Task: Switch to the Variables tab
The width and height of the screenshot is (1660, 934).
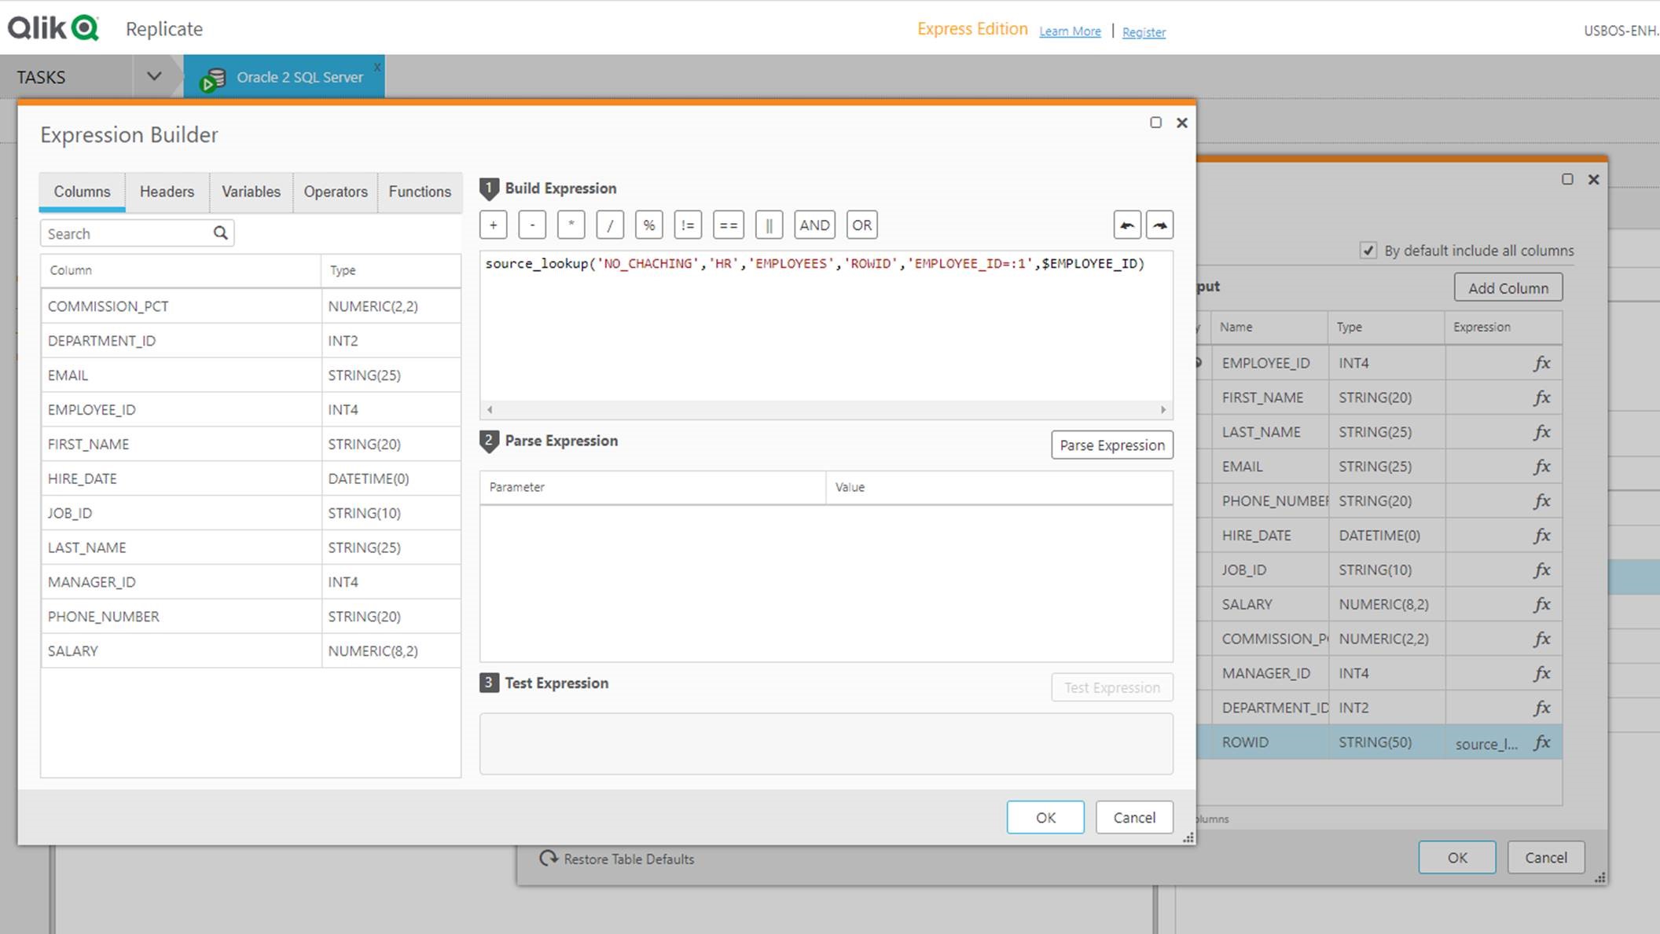Action: (251, 190)
